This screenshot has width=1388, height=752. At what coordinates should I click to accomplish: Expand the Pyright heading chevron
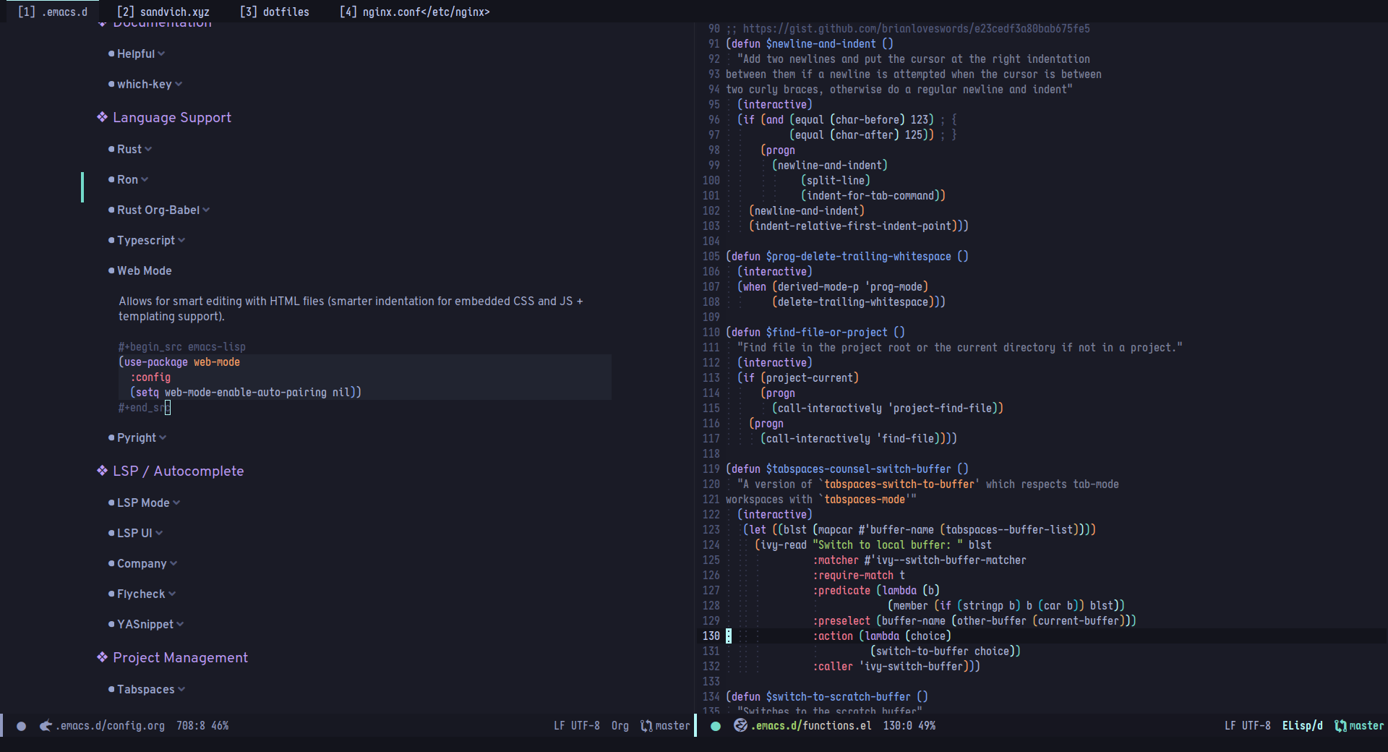pyautogui.click(x=163, y=438)
